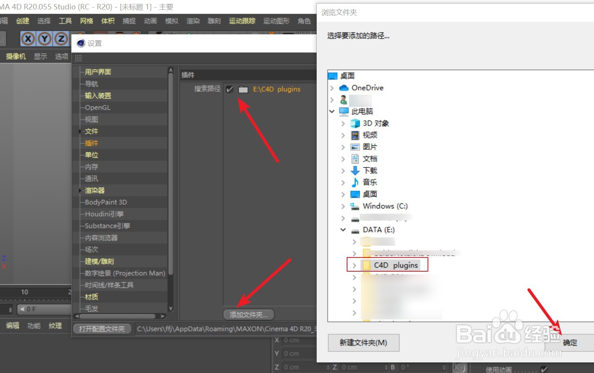Screen dimensions: 594x373
Task: Select BodyPaint 3D in settings list
Action: coord(106,202)
